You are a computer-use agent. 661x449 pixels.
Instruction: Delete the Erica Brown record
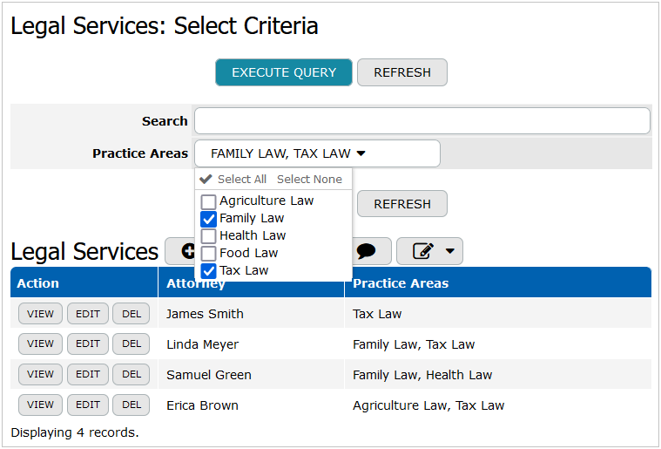132,405
